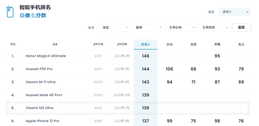Click the battery score 79

241,69
